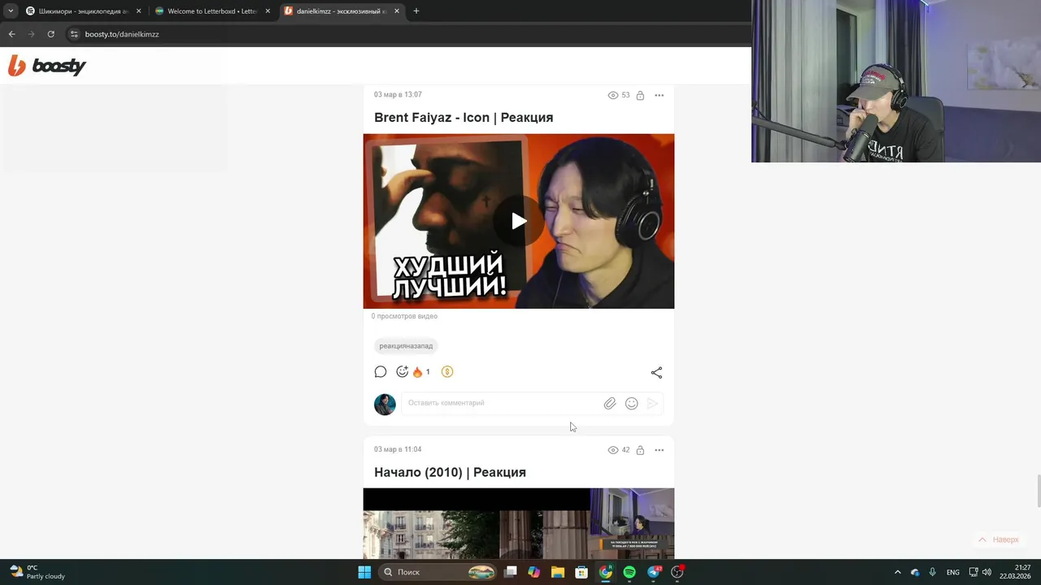
Task: Click the Windows taskbar Поиск search box
Action: (438, 572)
